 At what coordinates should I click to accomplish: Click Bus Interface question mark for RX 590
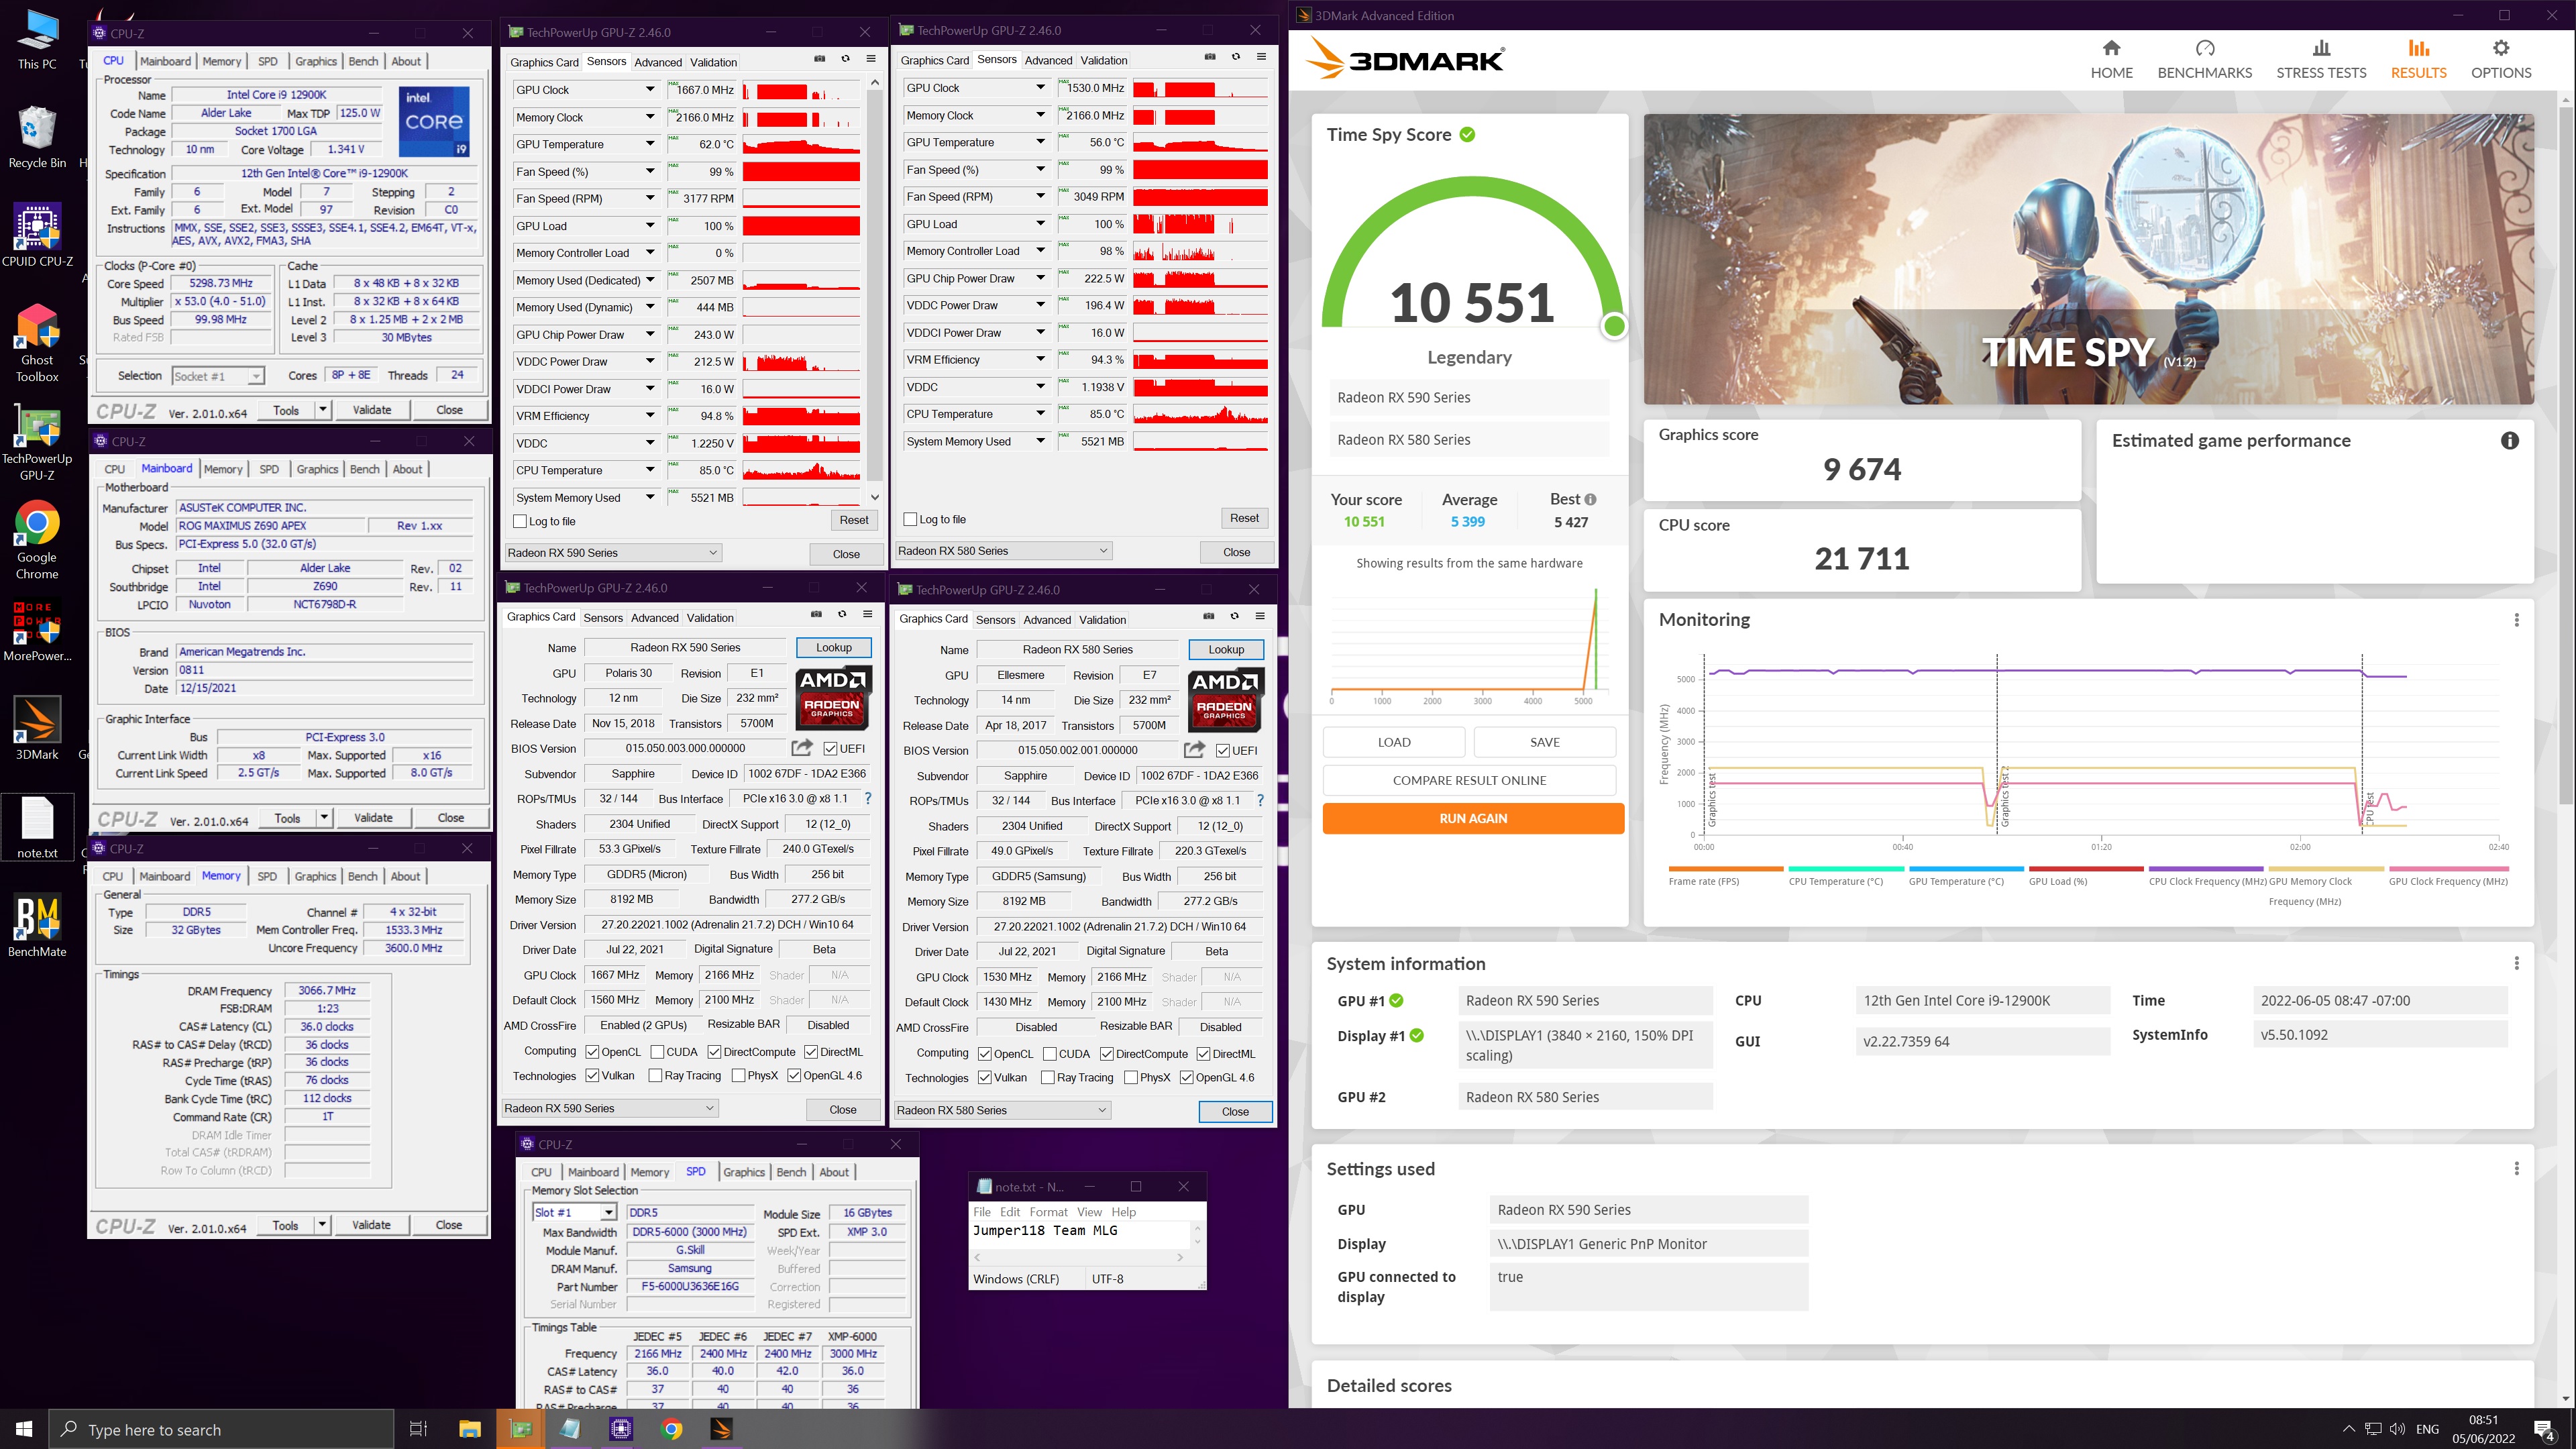(x=867, y=798)
